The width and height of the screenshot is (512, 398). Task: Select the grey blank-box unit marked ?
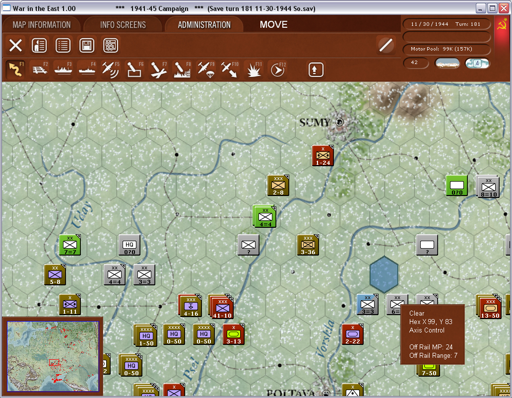[x=427, y=245]
